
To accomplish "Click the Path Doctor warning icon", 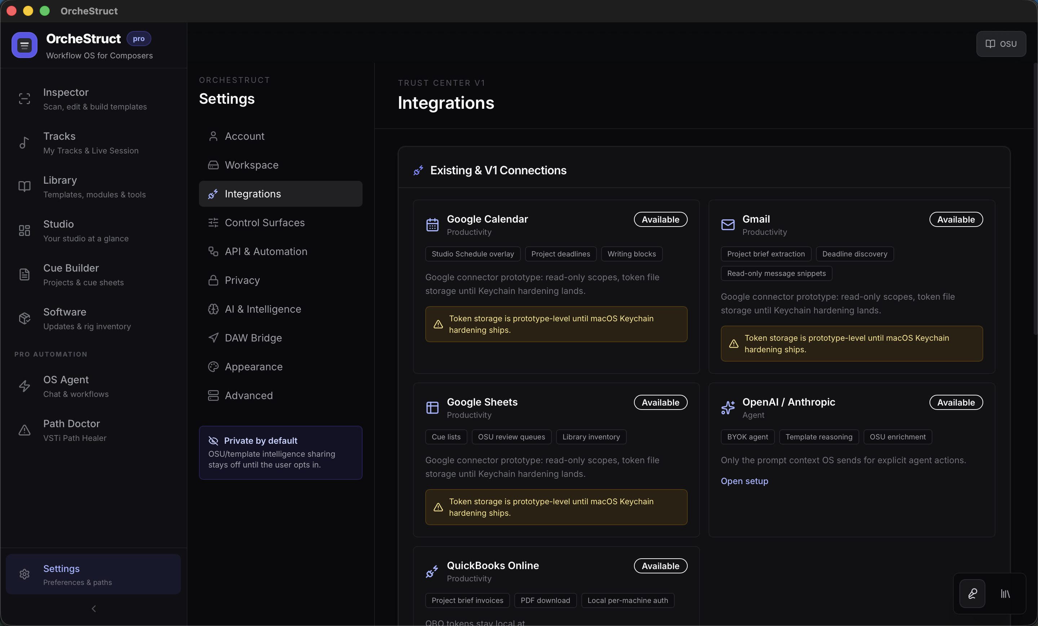I will point(25,430).
